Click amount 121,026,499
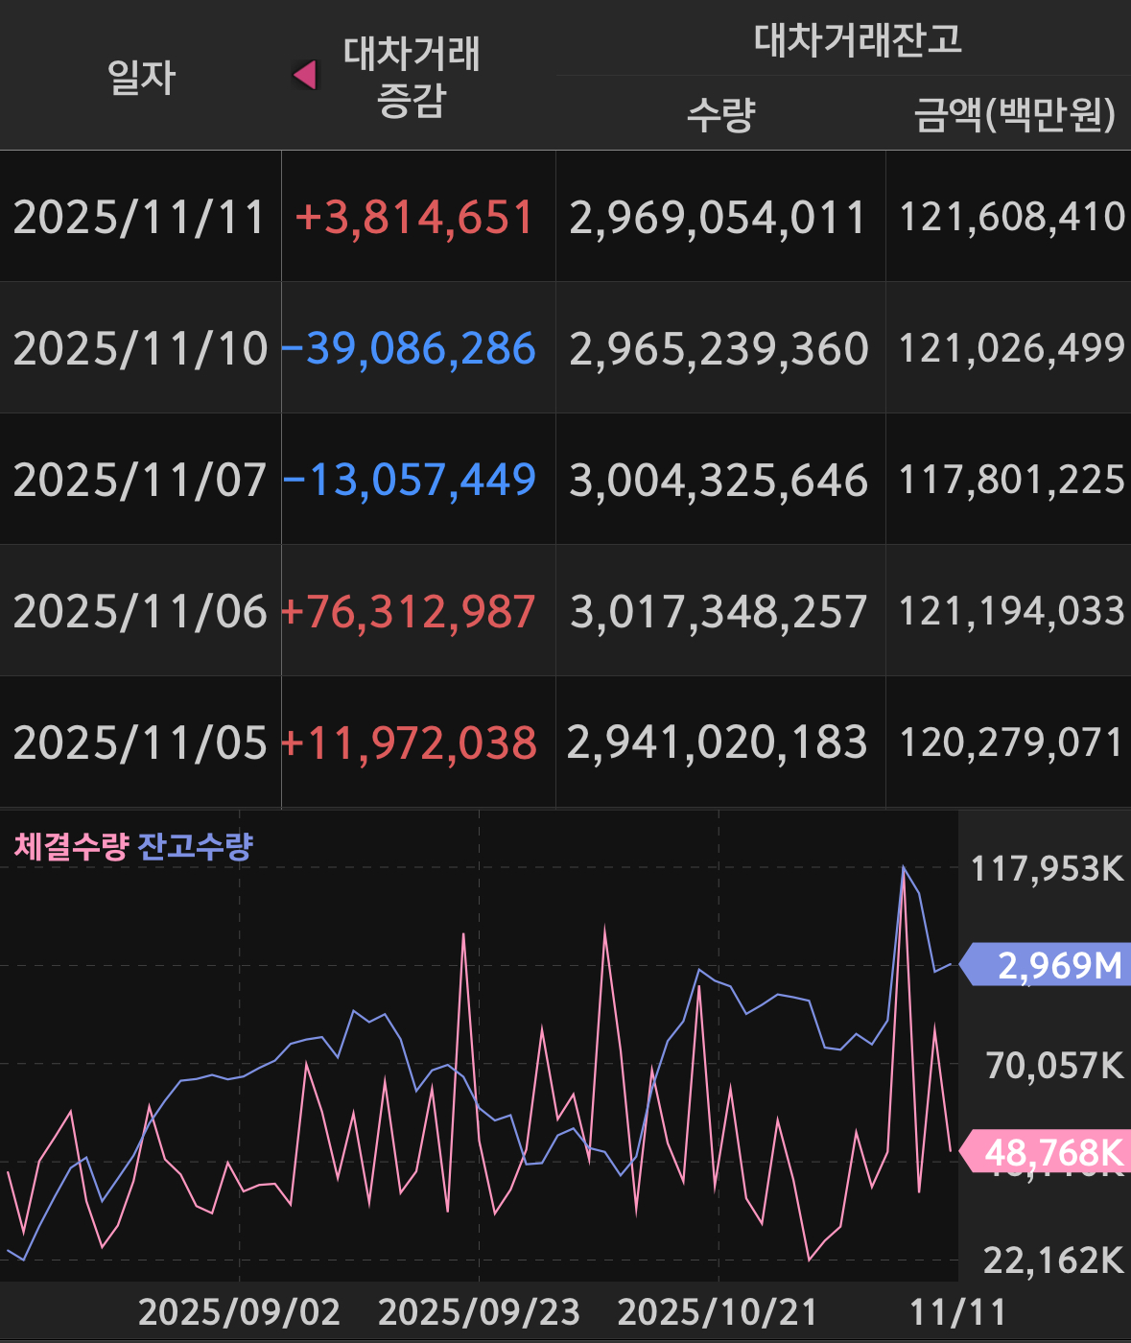The image size is (1131, 1343). click(1012, 349)
